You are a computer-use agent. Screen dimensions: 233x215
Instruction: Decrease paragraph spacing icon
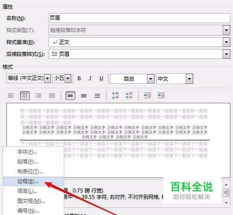[x=129, y=95]
